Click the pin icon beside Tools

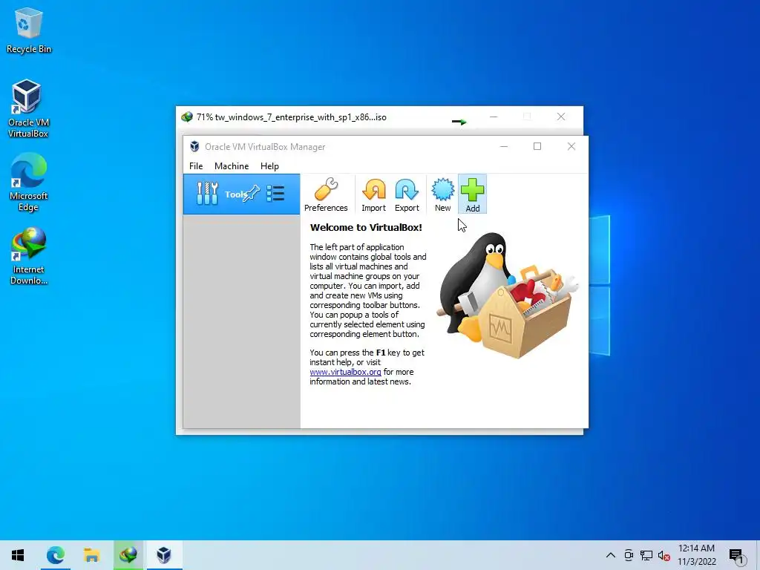point(252,194)
